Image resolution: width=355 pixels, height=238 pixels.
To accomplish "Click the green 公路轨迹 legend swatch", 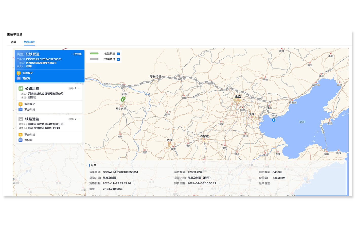I will (x=94, y=54).
